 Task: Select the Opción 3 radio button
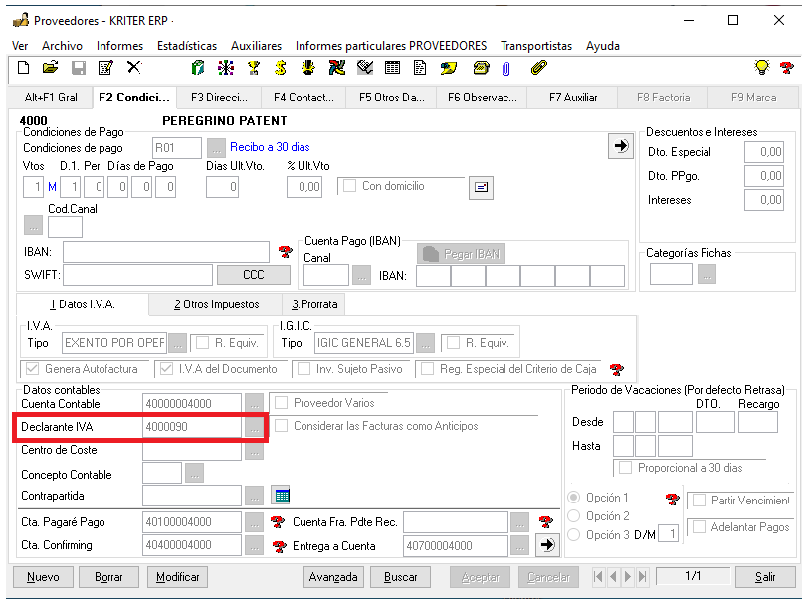[574, 535]
